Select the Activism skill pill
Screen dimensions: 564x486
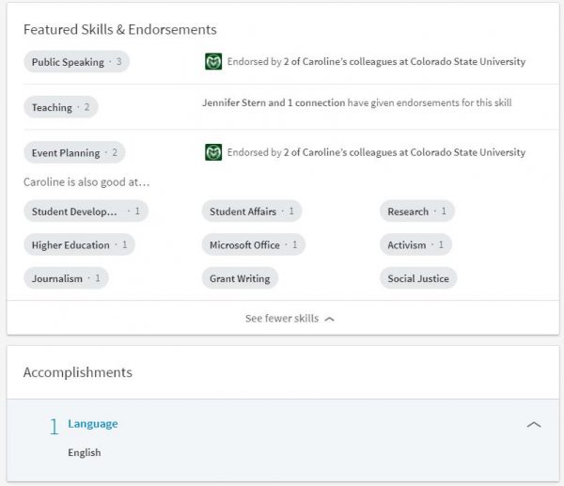click(x=415, y=245)
